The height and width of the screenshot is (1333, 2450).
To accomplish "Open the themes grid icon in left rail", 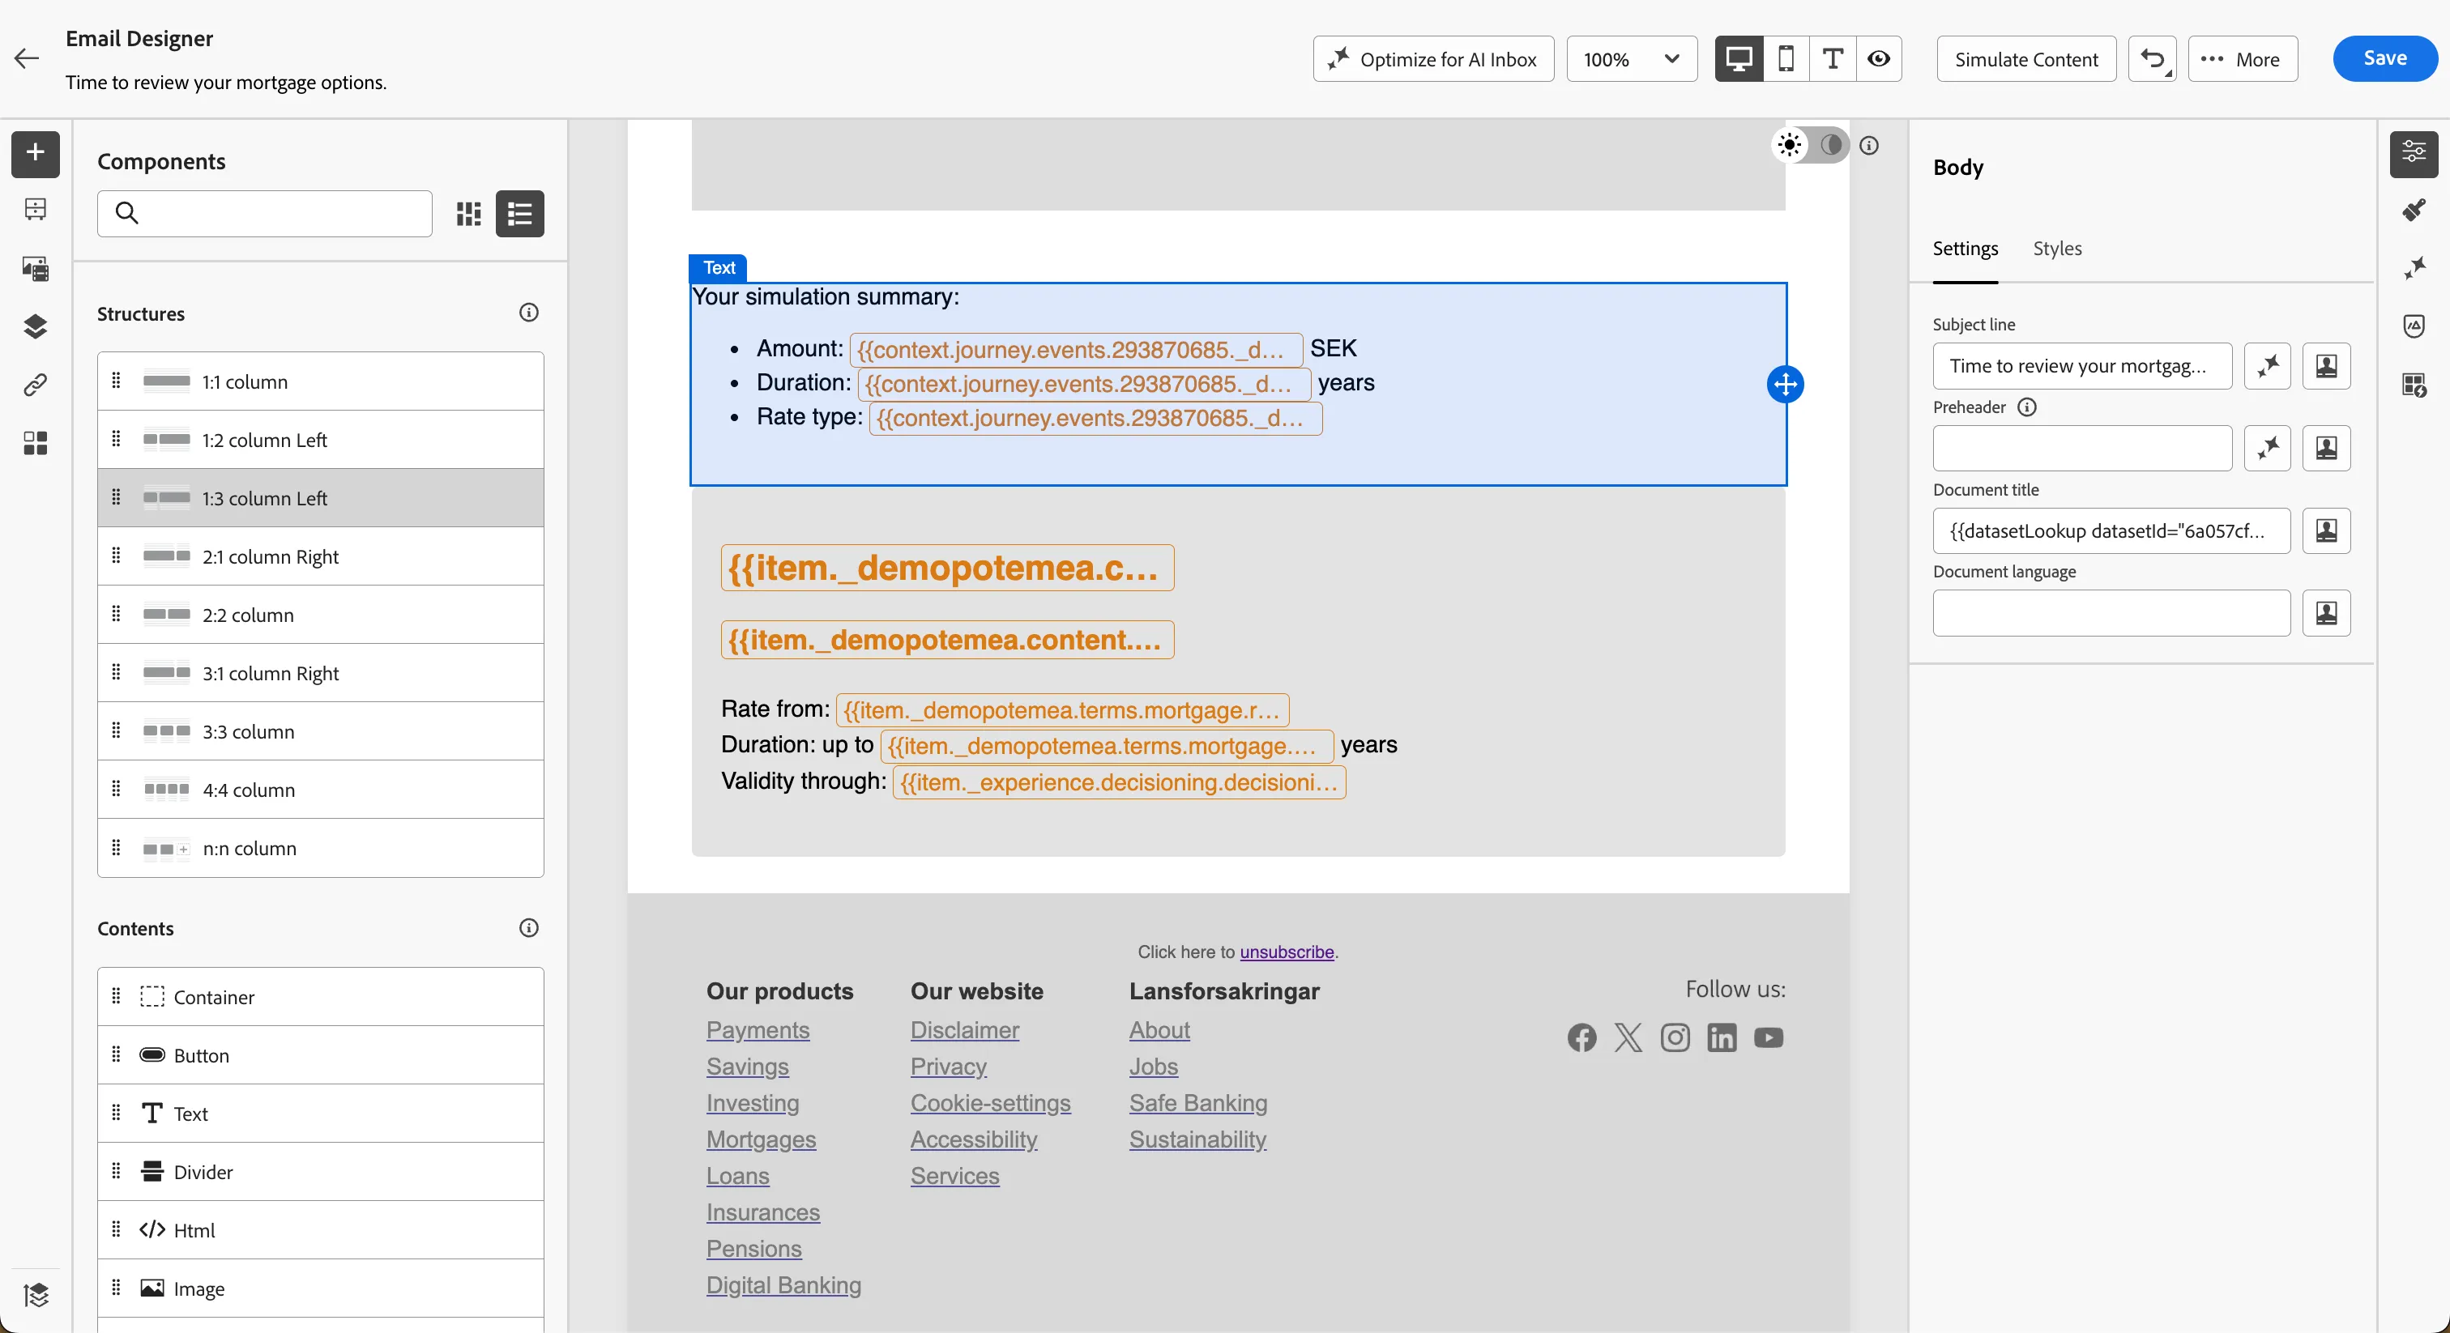I will 35,443.
